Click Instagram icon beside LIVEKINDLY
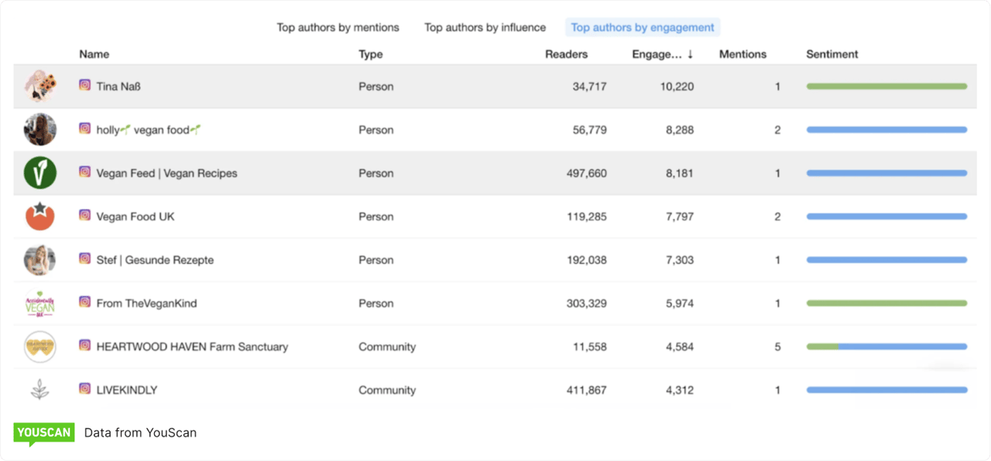991x461 pixels. coord(84,389)
